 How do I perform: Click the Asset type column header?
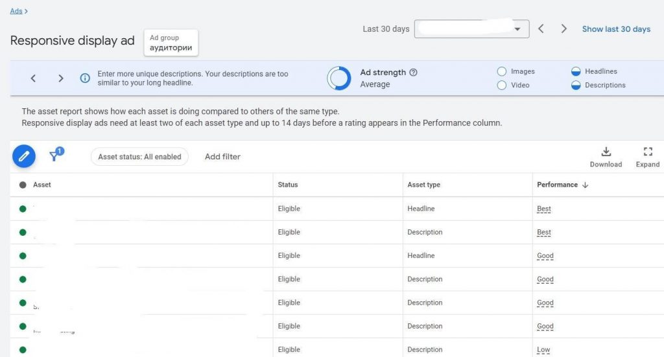point(423,185)
